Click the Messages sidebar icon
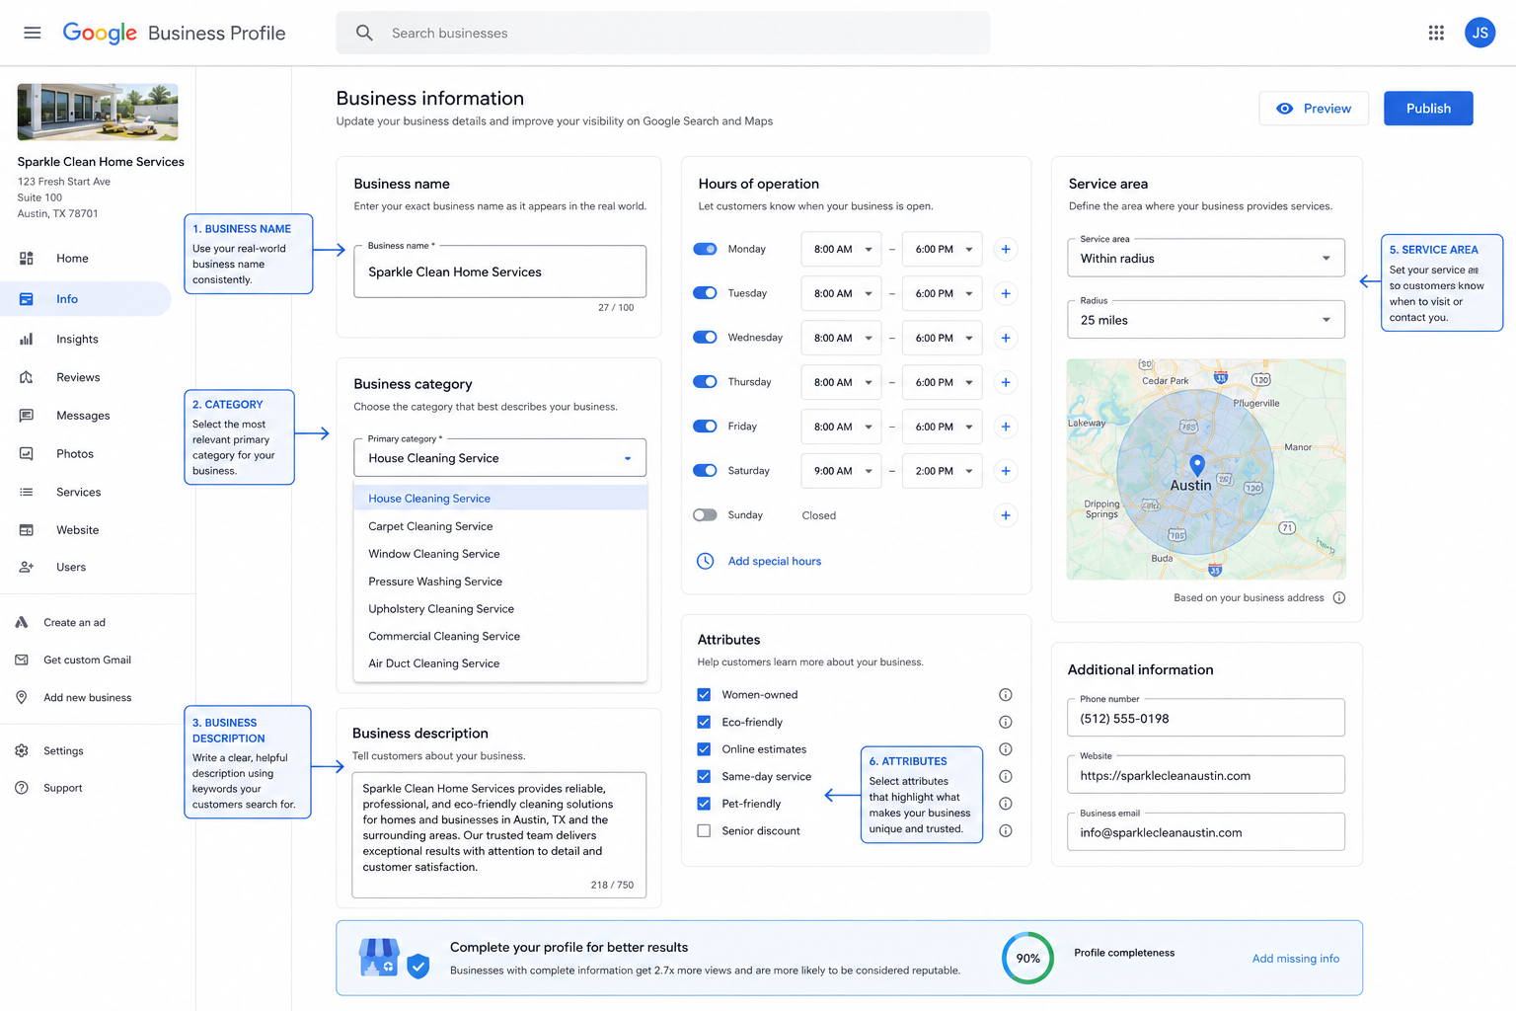This screenshot has height=1011, width=1516. point(27,416)
